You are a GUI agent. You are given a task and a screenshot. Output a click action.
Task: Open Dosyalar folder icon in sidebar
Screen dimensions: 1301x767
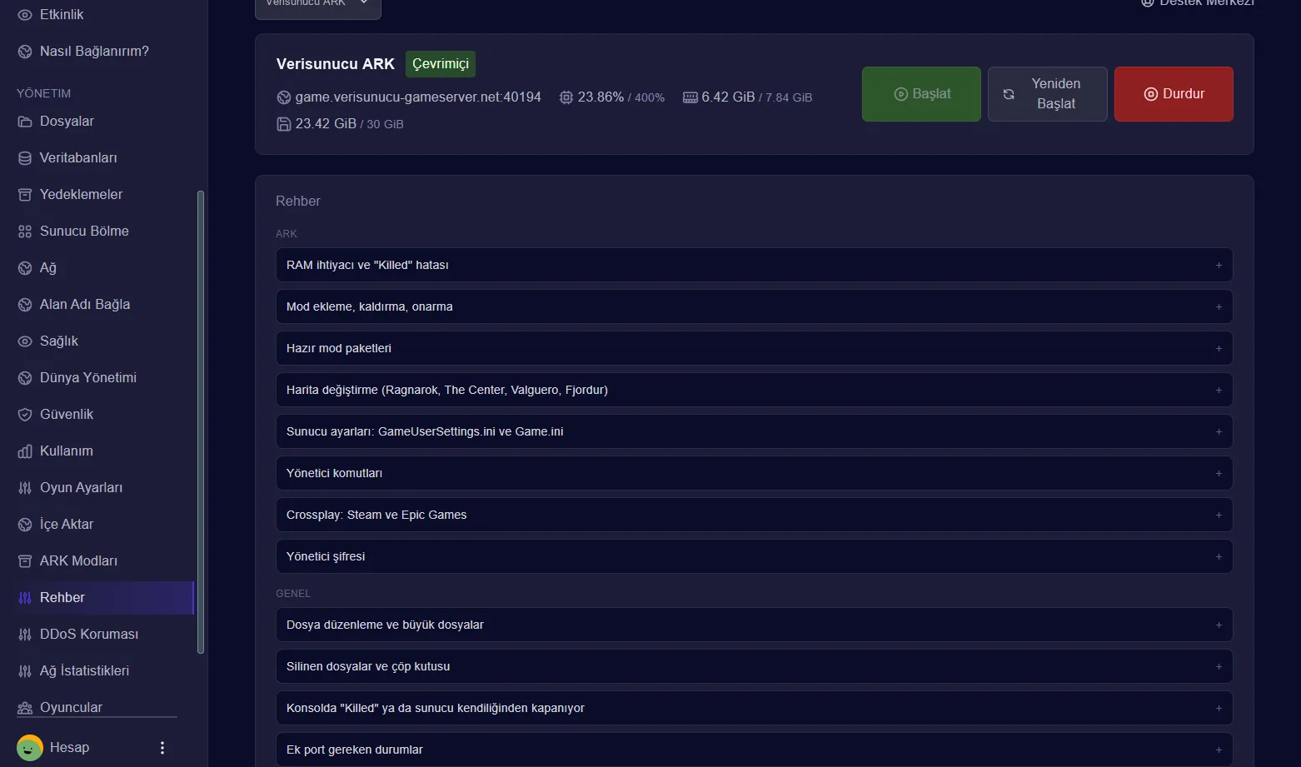click(x=25, y=122)
